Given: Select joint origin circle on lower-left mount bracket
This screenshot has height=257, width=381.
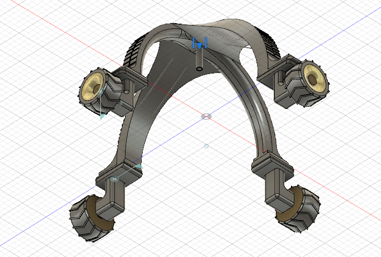Looking at the screenshot, I should click(x=114, y=179).
